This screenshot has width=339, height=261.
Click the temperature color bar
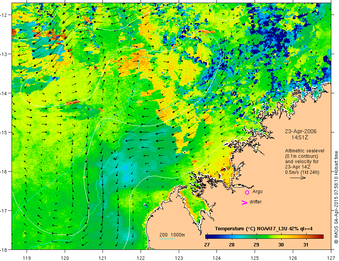click(x=264, y=237)
